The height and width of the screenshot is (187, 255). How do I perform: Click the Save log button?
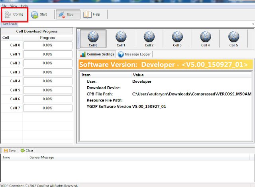10,151
